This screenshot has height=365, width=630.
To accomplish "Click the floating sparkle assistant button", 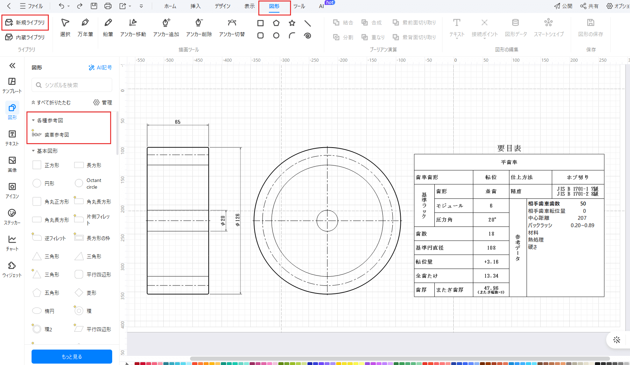I will (617, 340).
